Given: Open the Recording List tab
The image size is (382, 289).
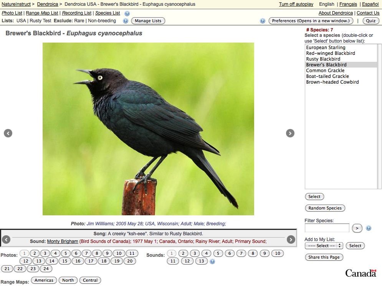Looking at the screenshot, I should tap(77, 13).
